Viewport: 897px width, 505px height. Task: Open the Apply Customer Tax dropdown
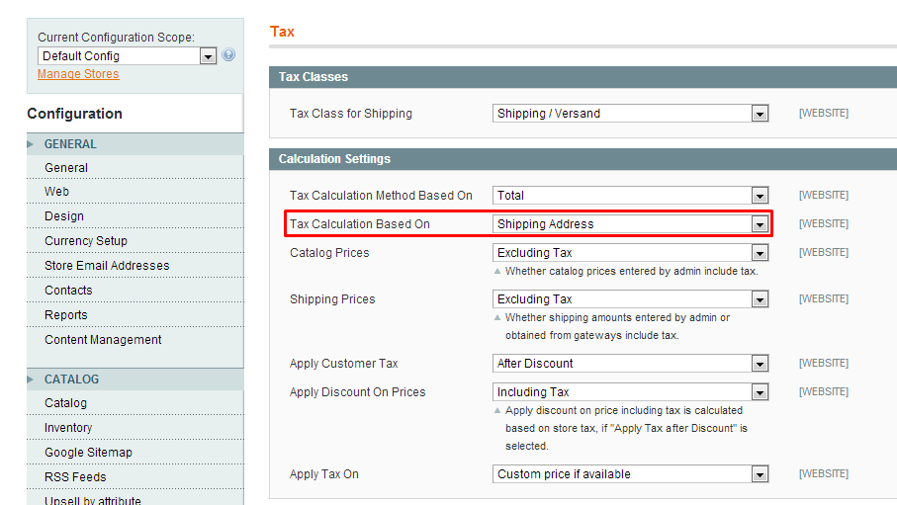tap(630, 364)
